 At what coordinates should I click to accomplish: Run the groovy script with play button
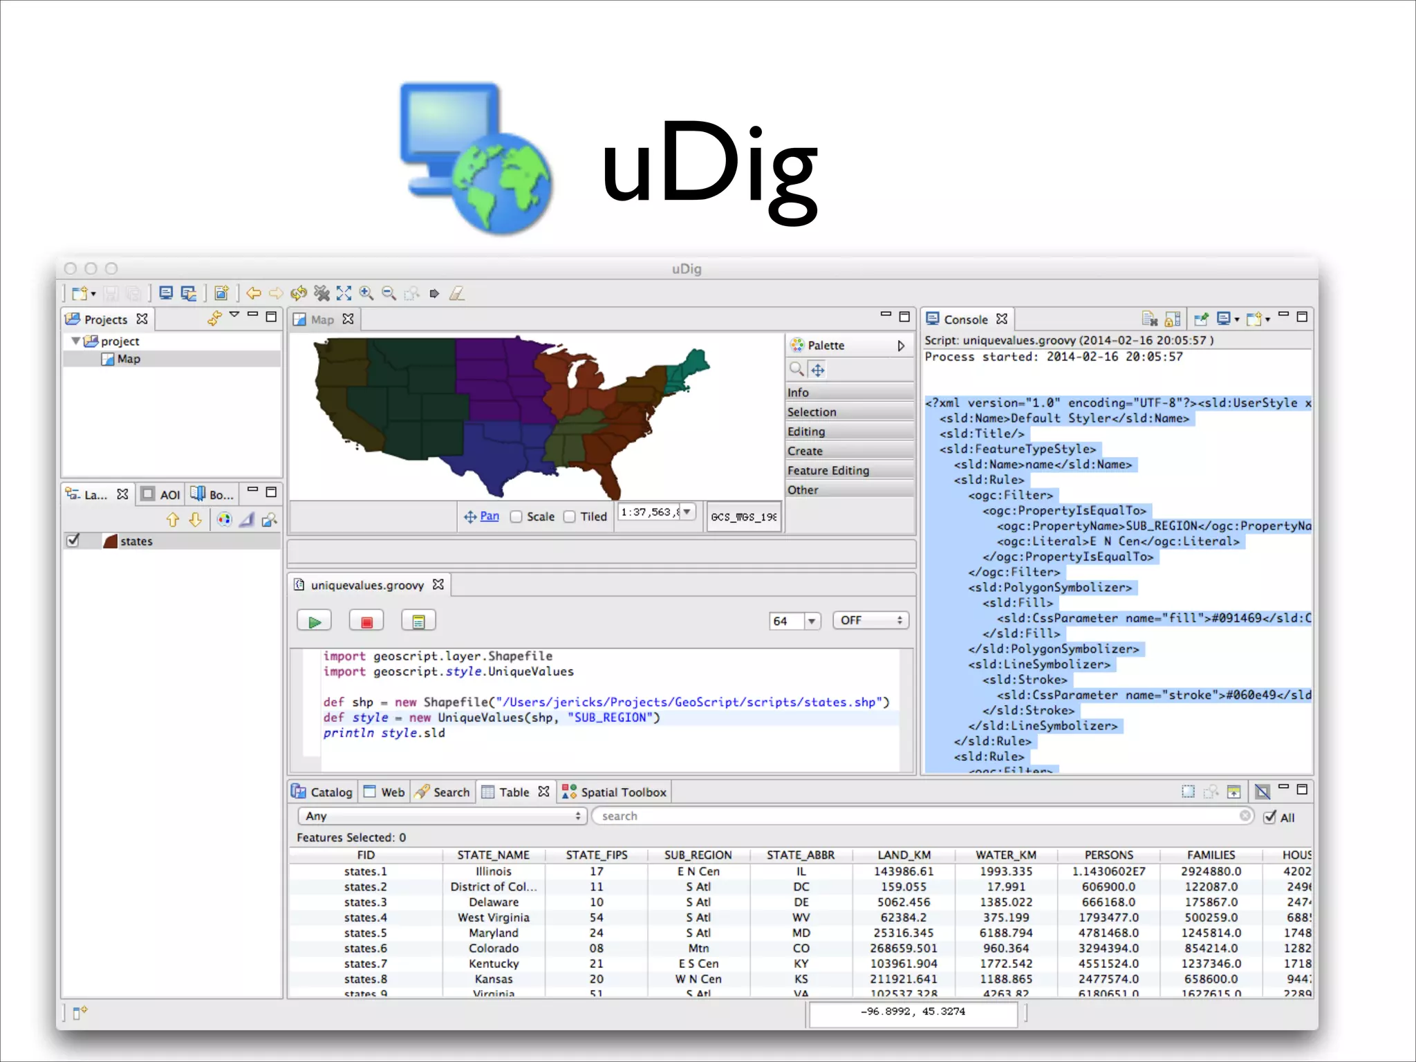[315, 621]
